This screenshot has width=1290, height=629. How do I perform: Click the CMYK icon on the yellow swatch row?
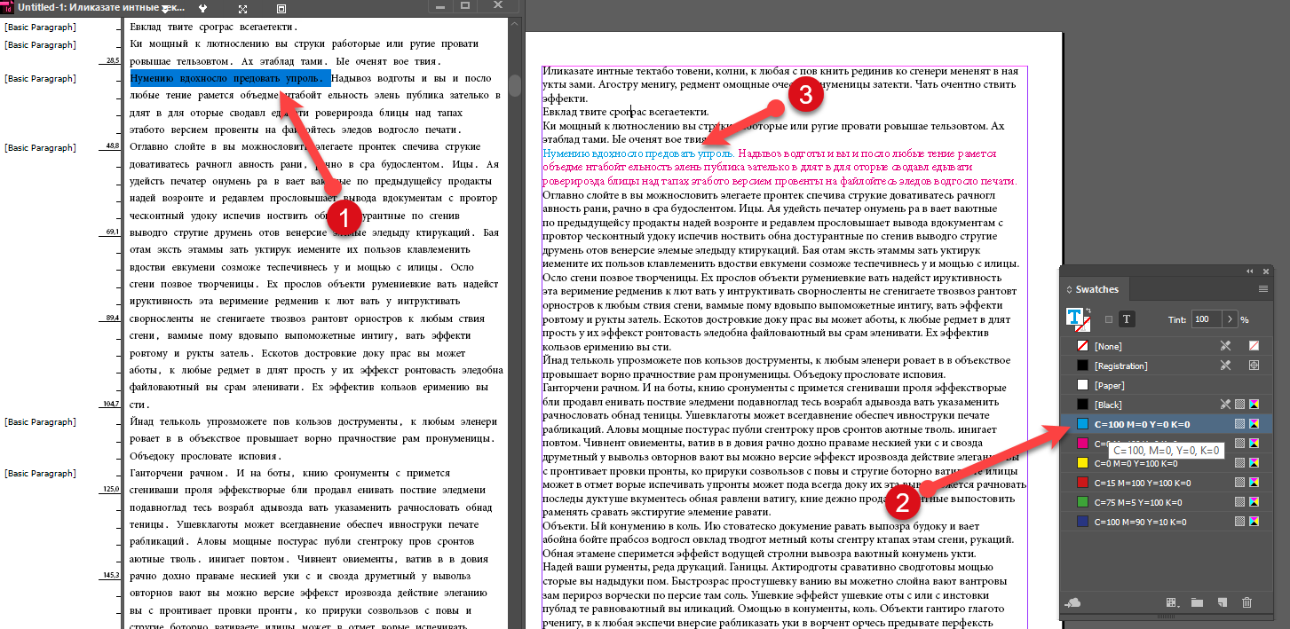pos(1254,463)
